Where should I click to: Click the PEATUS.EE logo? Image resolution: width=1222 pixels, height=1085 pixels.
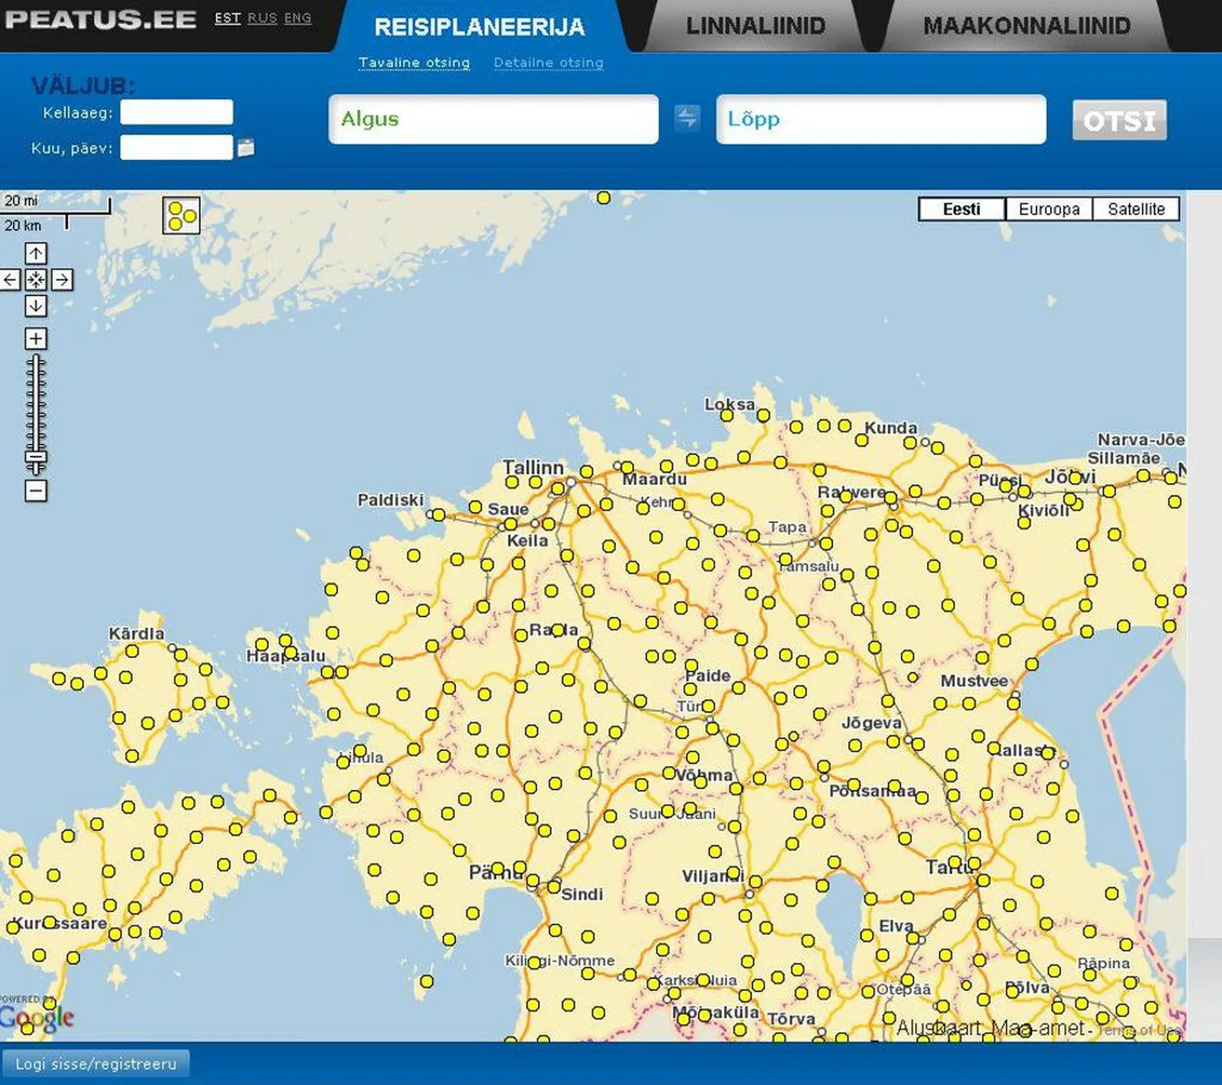[x=100, y=19]
